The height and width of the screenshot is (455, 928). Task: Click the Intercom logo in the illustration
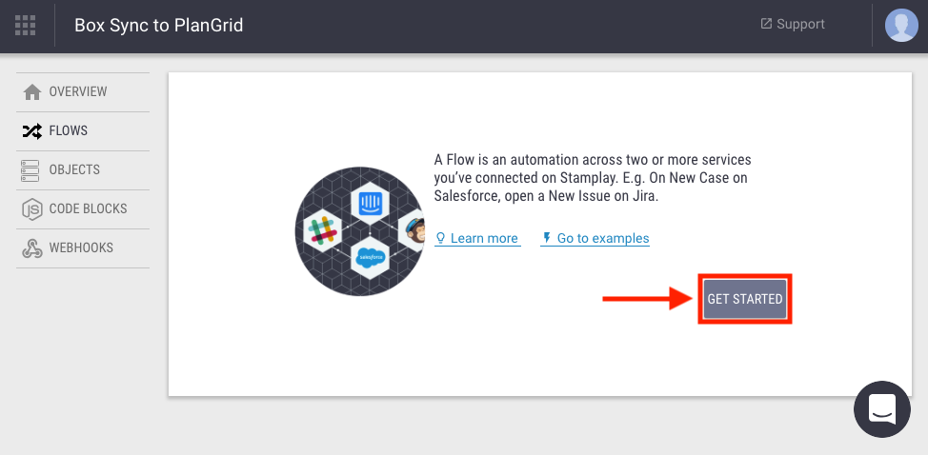tap(369, 204)
